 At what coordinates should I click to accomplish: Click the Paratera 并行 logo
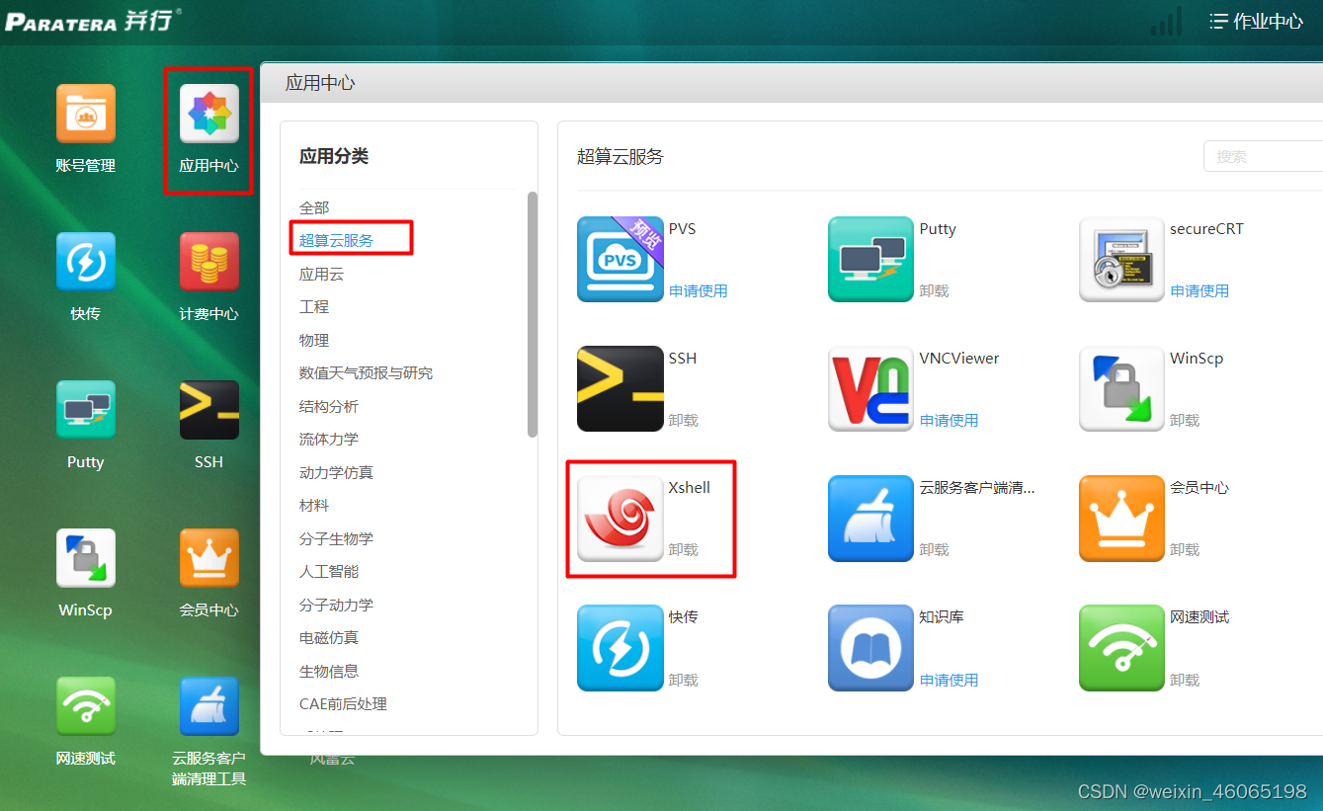[94, 21]
